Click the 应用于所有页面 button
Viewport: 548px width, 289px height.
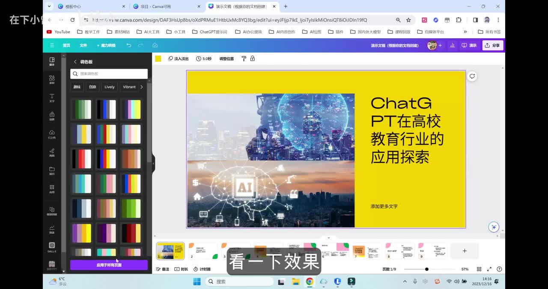109,265
